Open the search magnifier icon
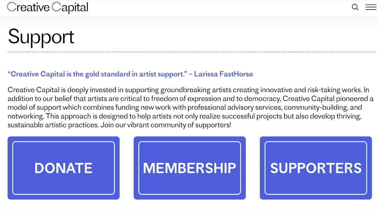The image size is (378, 209). pos(355,7)
